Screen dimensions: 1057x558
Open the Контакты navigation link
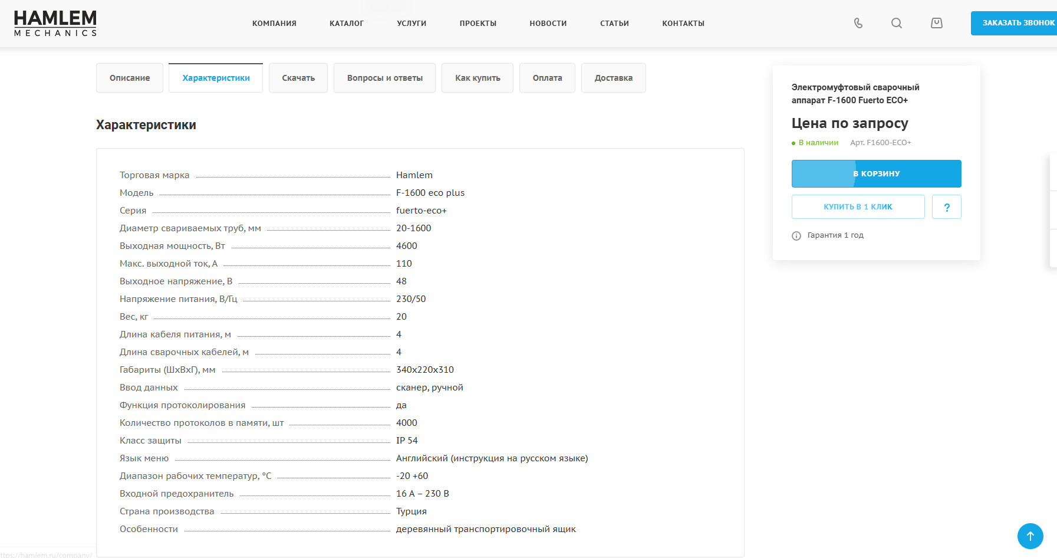tap(683, 24)
